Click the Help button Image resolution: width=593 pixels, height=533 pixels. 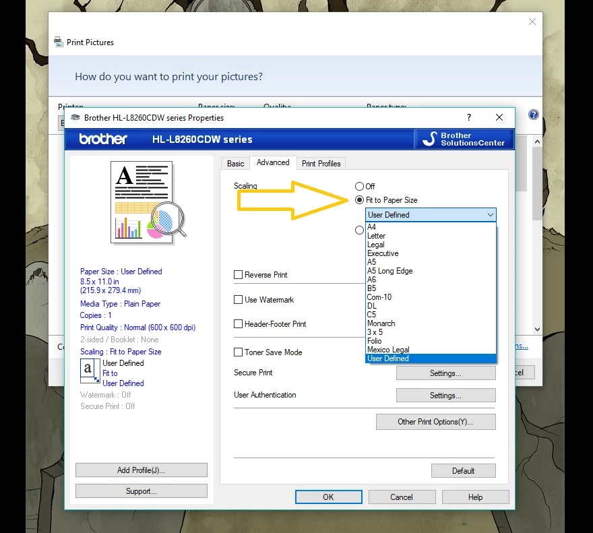pos(475,497)
